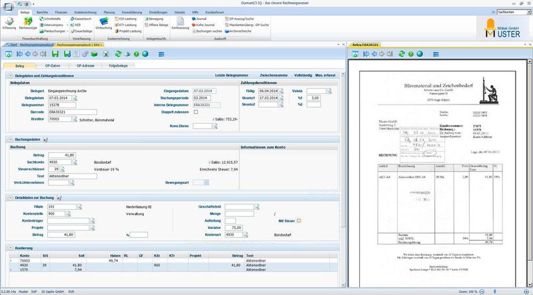Open the Bewegungsart dropdown
Screen dimensions: 533x295
tap(207, 182)
